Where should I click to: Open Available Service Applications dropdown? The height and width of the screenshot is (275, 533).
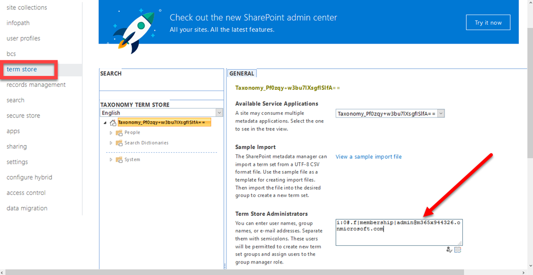click(x=441, y=113)
